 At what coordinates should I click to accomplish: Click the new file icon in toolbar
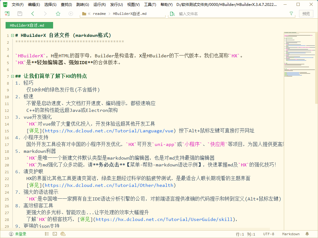tap(7, 14)
